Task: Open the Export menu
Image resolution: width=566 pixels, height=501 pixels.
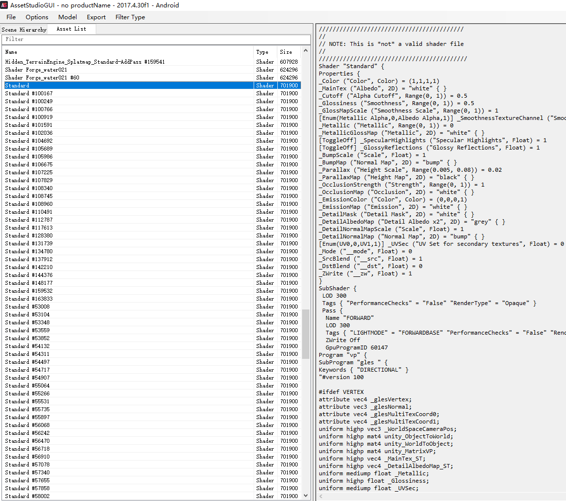Action: 96,17
